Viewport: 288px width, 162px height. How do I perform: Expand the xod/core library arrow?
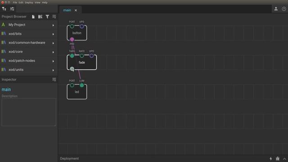pos(53,52)
